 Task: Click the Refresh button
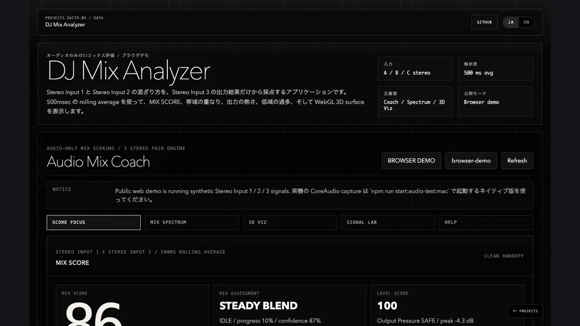pyautogui.click(x=517, y=161)
